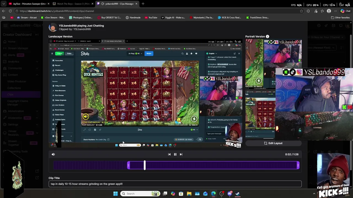Open Discord from taskbar

pyautogui.click(x=230, y=194)
